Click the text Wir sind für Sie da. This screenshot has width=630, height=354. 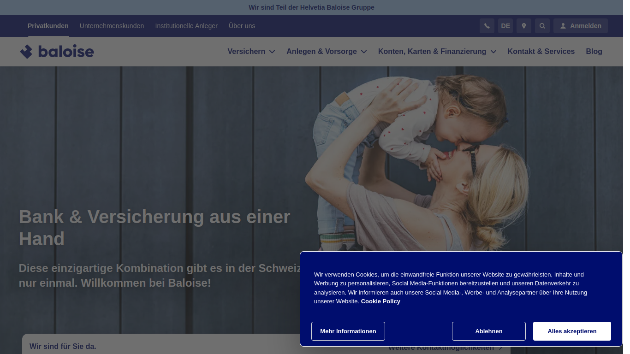point(63,346)
